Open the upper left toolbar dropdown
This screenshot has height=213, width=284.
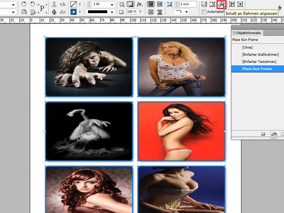[13, 5]
